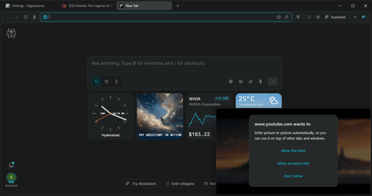
Task: Choose model via chip icon
Action: point(240,82)
